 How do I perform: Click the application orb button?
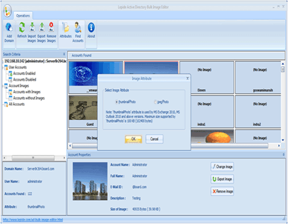7,11
